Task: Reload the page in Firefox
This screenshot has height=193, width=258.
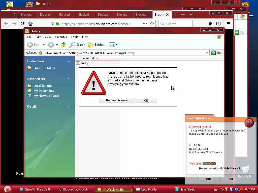Action: click(22, 24)
